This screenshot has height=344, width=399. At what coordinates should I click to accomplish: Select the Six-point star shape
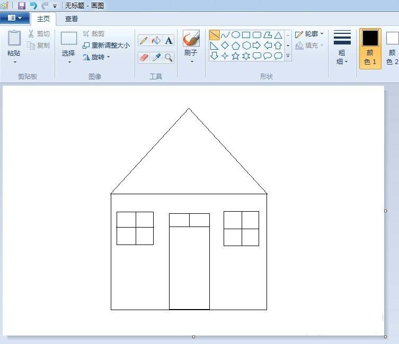(x=246, y=56)
